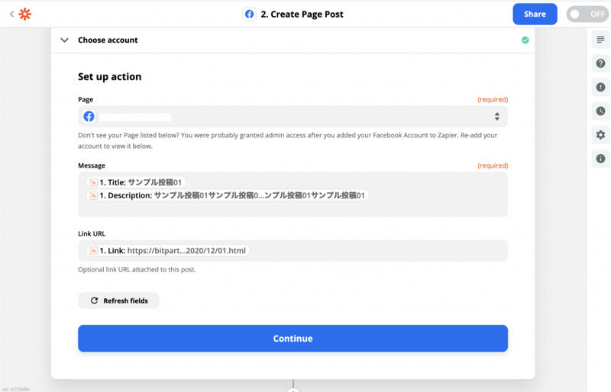Open the help question mark icon
Screen dimensions: 611x392
pos(600,63)
